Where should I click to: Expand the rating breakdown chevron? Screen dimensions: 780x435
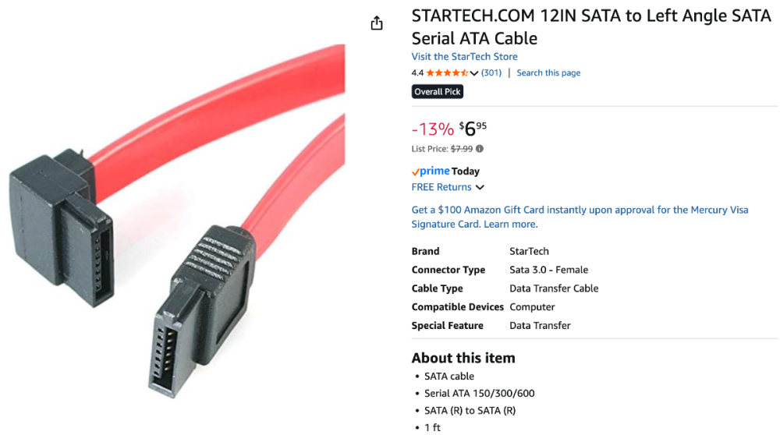coord(474,73)
